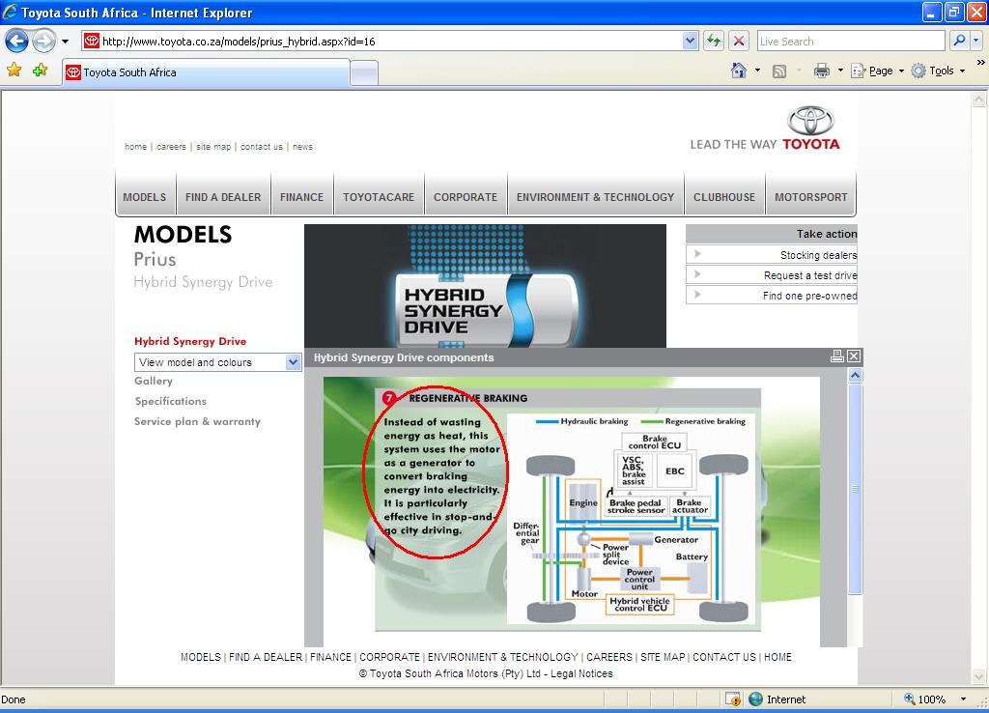Stop loading with the red X icon

(x=739, y=42)
